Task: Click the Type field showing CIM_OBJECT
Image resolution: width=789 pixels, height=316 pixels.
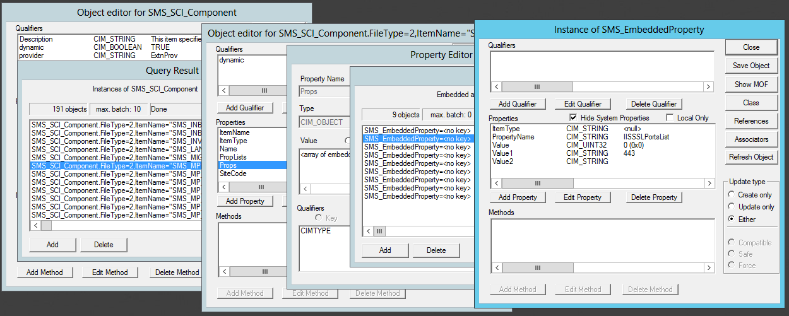Action: (324, 122)
